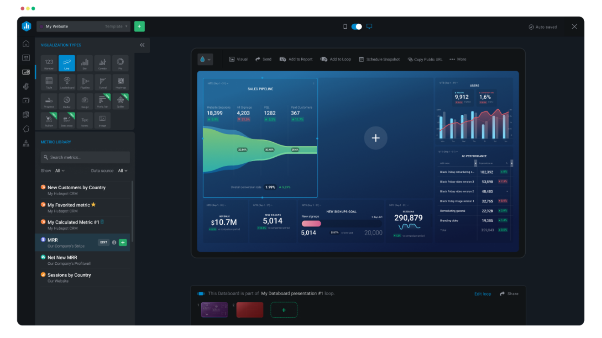Viewport: 602px width, 338px height.
Task: Click the EDIT button on MRR
Action: click(x=104, y=243)
